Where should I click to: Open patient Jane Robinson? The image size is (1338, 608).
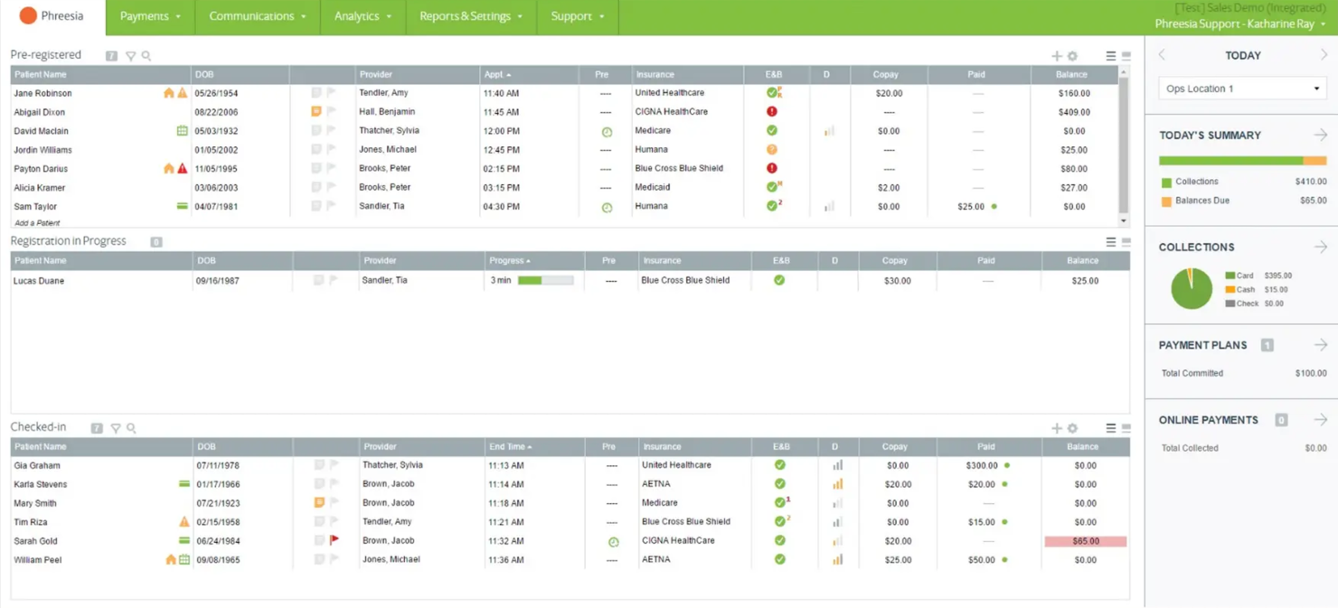[42, 93]
